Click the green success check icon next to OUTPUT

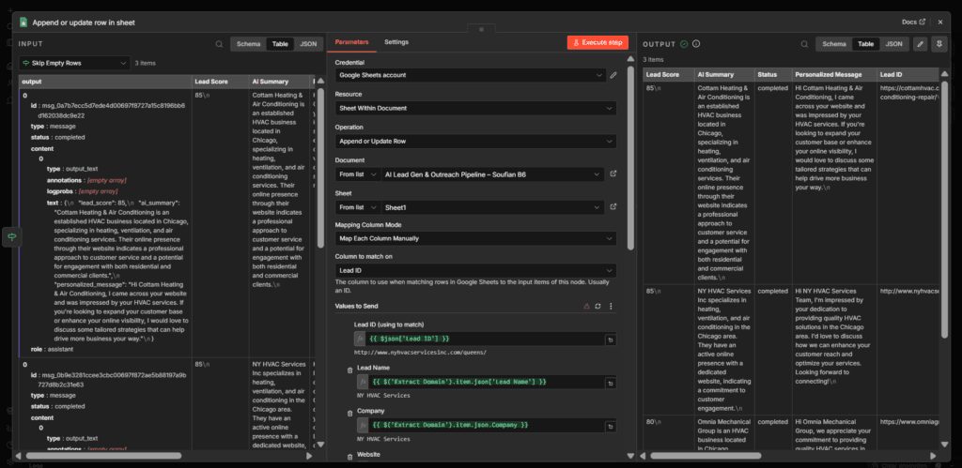pyautogui.click(x=684, y=44)
